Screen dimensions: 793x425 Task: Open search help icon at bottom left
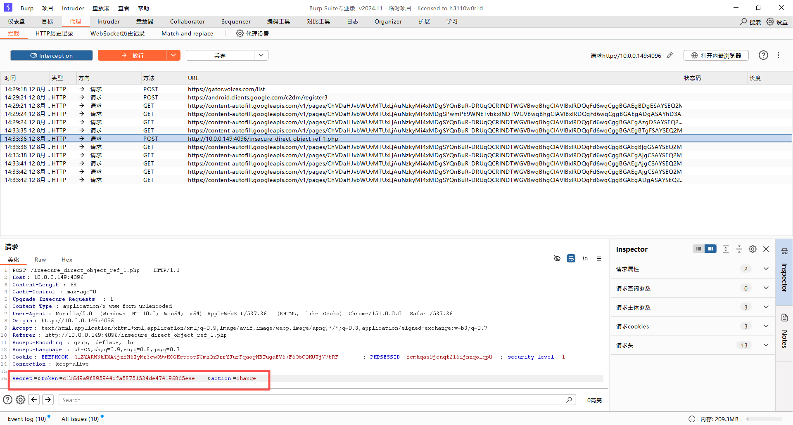click(8, 399)
